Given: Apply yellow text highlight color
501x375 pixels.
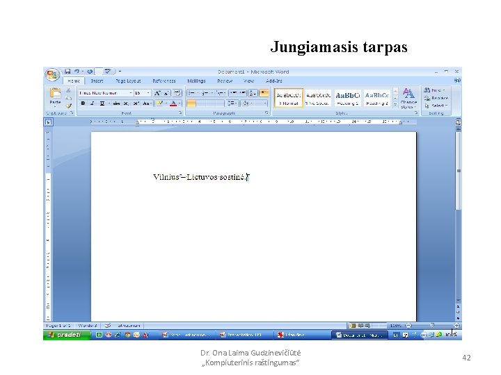Looking at the screenshot, I should pos(160,103).
